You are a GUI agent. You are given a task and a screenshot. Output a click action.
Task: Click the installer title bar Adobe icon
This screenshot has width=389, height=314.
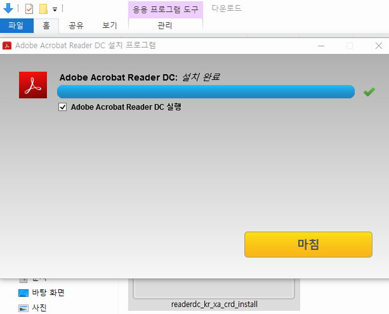(7, 46)
